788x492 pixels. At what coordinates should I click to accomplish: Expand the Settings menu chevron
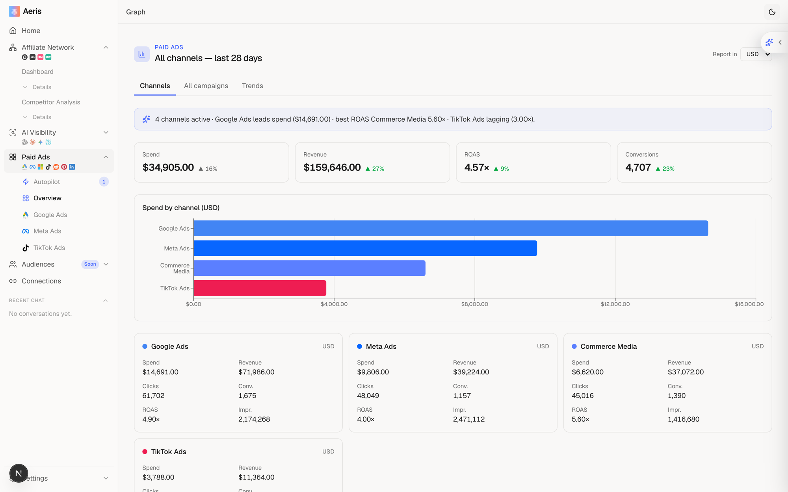106,479
